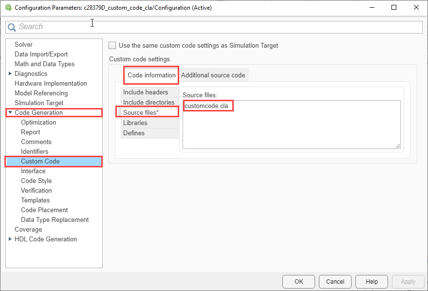Choose Libraries in code information list
The height and width of the screenshot is (291, 428).
pos(135,123)
